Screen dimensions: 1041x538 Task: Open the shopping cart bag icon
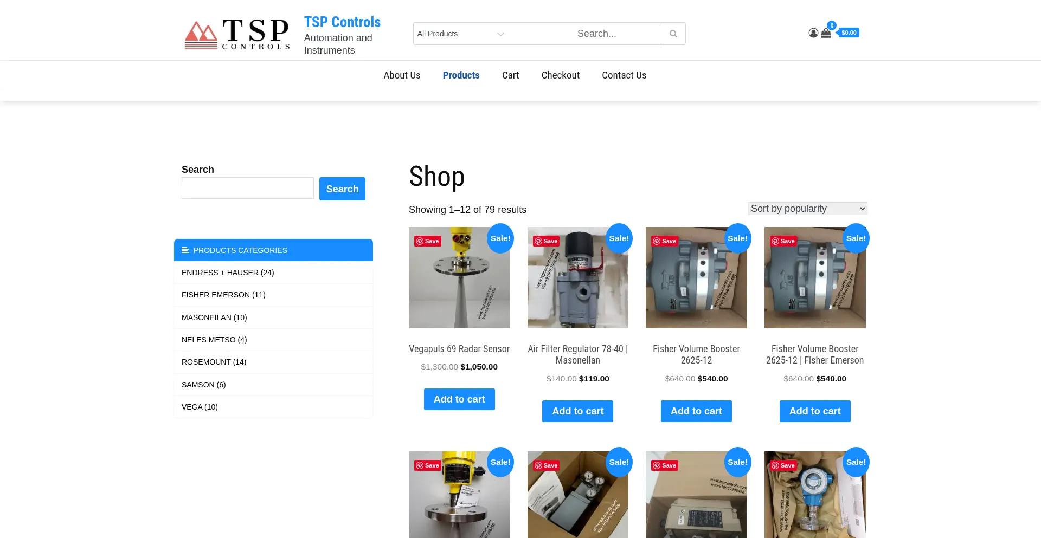(x=826, y=33)
